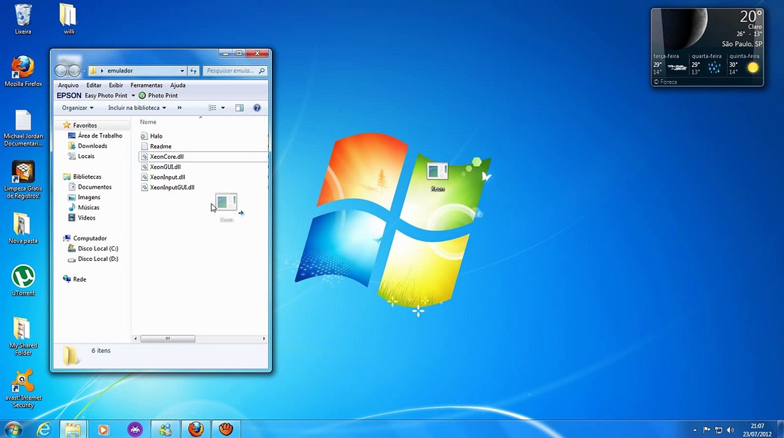Click the search magnifier icon

pos(261,71)
